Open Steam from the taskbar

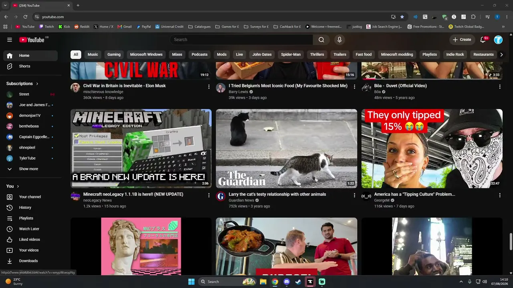[x=298, y=282]
